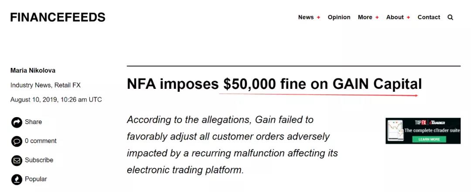Expand the News menu plus sign
This screenshot has width=471, height=192.
tap(318, 17)
